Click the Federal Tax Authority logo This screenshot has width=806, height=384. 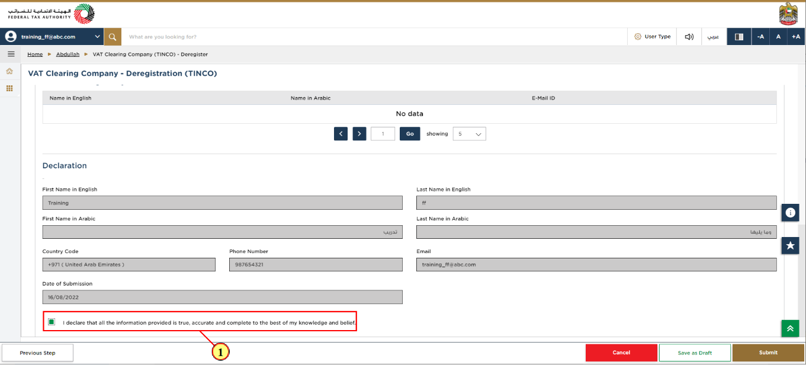tap(52, 14)
